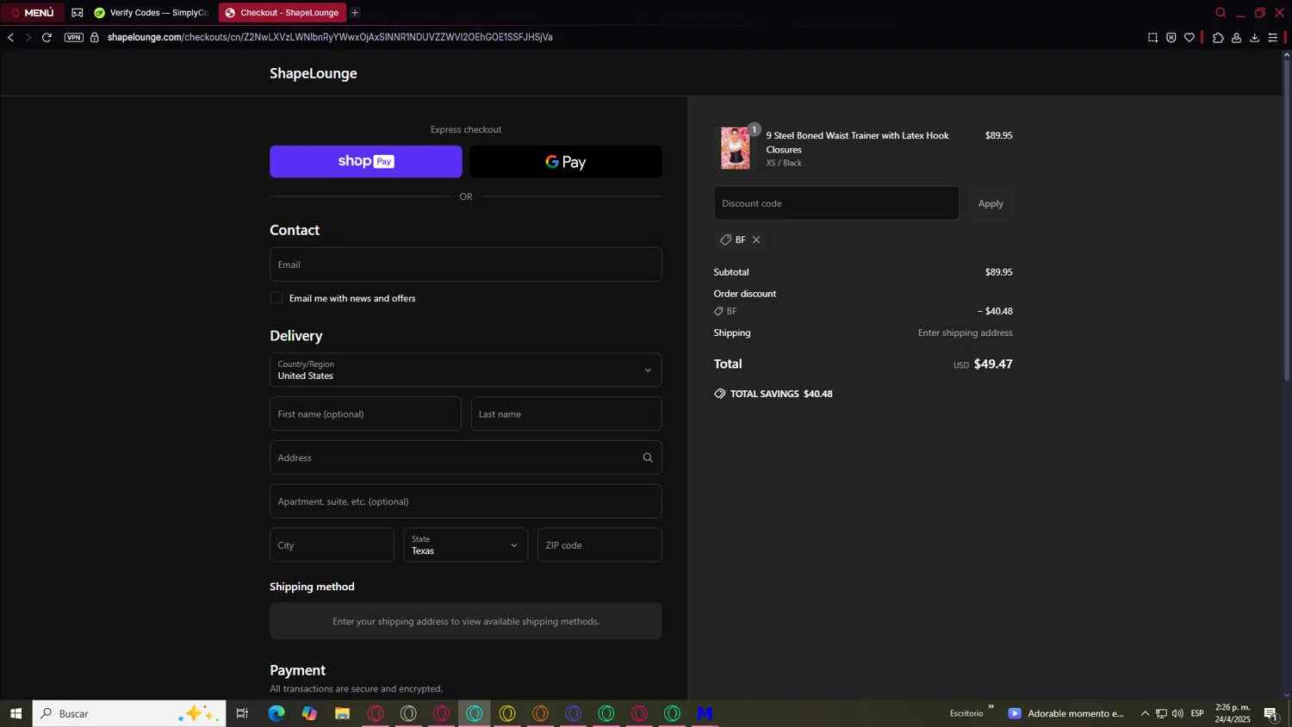
Task: Click the City input field
Action: pyautogui.click(x=332, y=545)
